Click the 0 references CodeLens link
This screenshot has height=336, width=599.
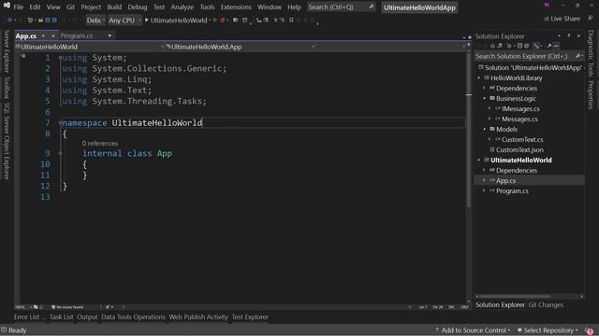click(x=100, y=143)
